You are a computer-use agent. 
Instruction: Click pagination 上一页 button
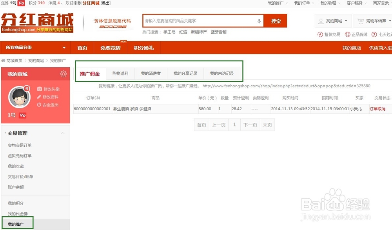point(219,125)
